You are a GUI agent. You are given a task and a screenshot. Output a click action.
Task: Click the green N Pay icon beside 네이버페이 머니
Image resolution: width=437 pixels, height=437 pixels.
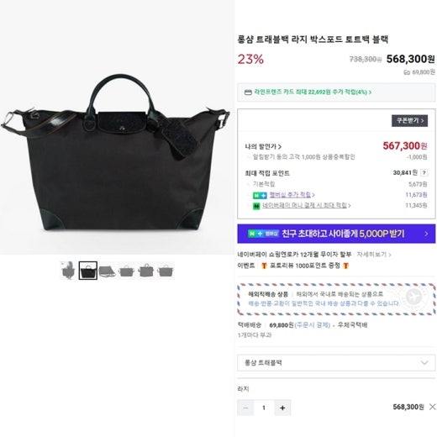pyautogui.click(x=256, y=206)
